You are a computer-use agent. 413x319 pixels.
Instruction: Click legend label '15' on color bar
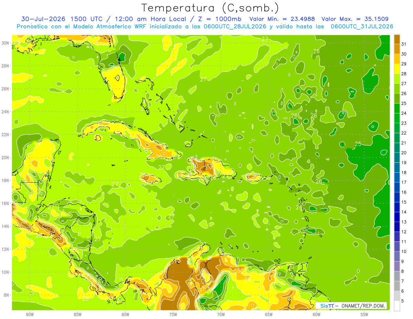tap(404, 202)
